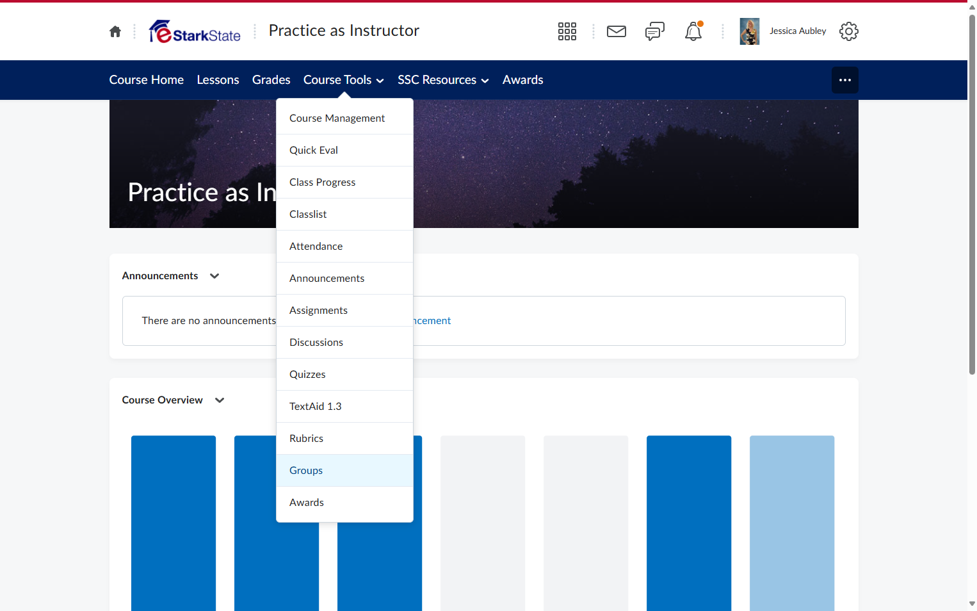This screenshot has height=611, width=977.
Task: Click the light blue last chart bar
Action: tap(792, 523)
